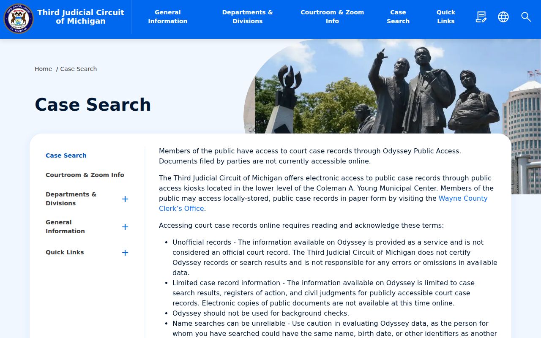Click the court seal logo
The image size is (541, 338).
coord(19,18)
